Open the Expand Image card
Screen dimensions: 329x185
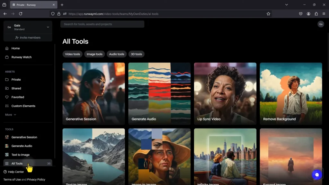pos(291,157)
